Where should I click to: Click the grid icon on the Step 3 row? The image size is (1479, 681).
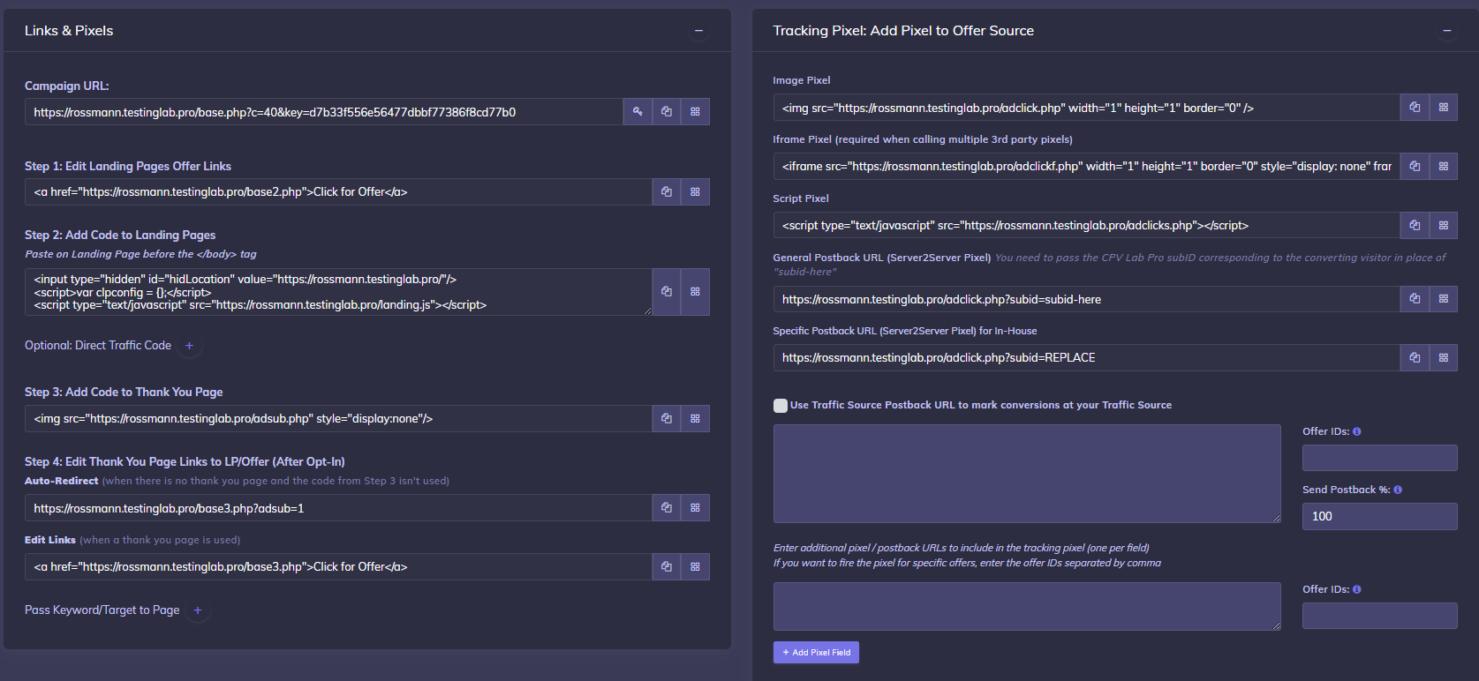[x=695, y=419]
